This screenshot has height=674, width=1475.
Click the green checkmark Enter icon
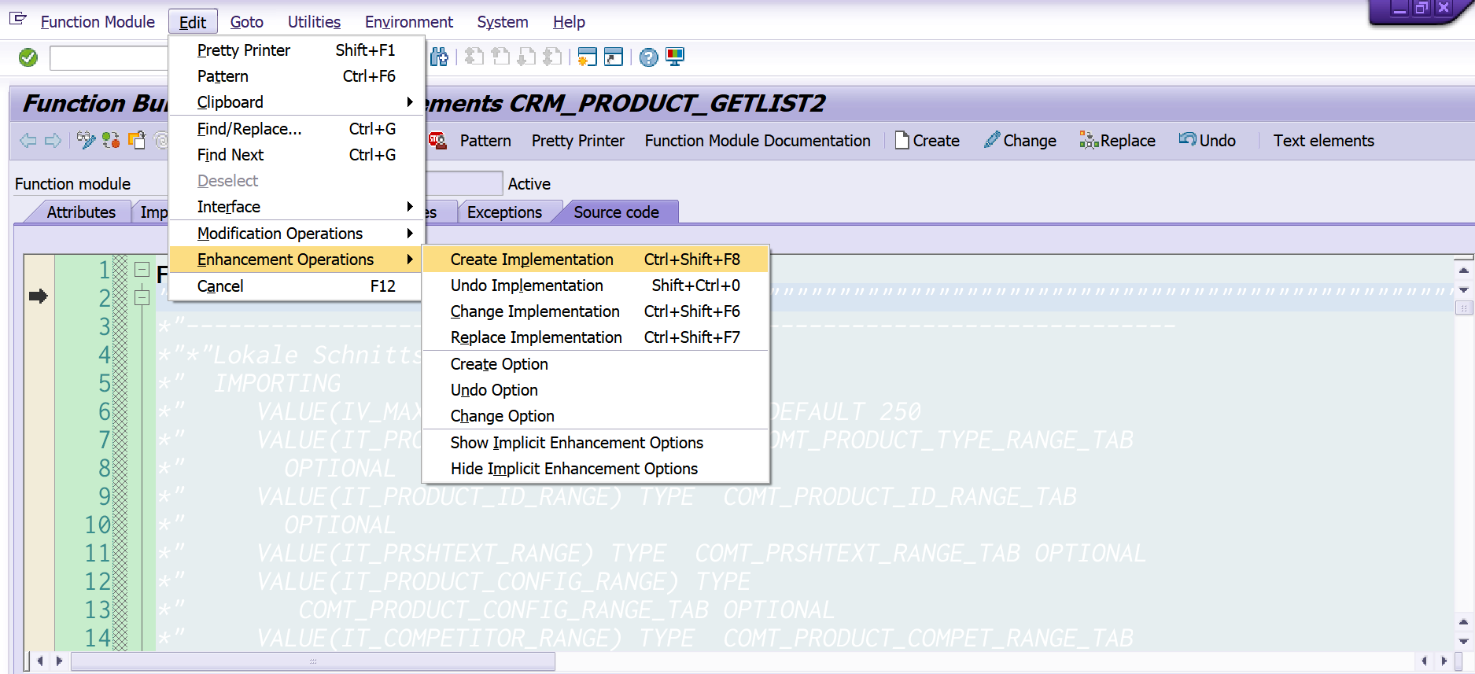pyautogui.click(x=28, y=57)
